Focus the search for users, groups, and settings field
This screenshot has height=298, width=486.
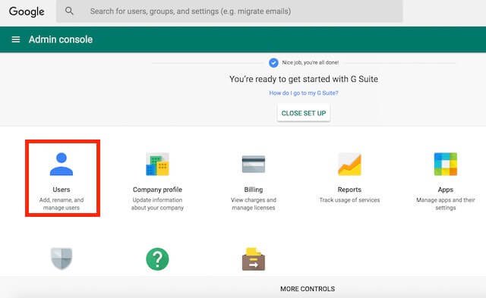pos(229,11)
